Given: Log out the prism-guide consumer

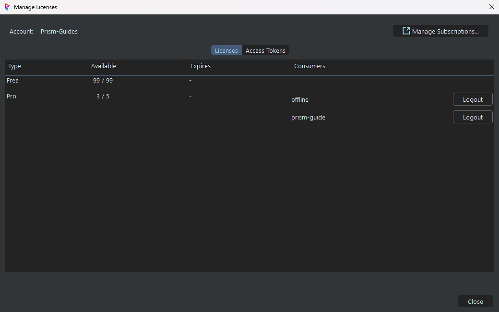Looking at the screenshot, I should pos(472,117).
